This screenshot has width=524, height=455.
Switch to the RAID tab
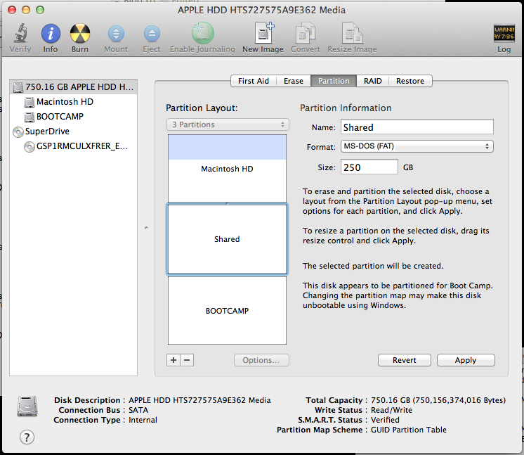point(372,81)
